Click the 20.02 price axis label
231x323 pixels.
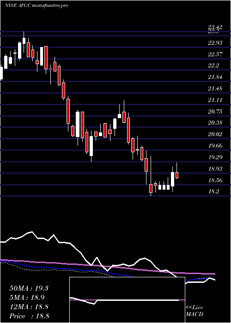[x=215, y=134]
